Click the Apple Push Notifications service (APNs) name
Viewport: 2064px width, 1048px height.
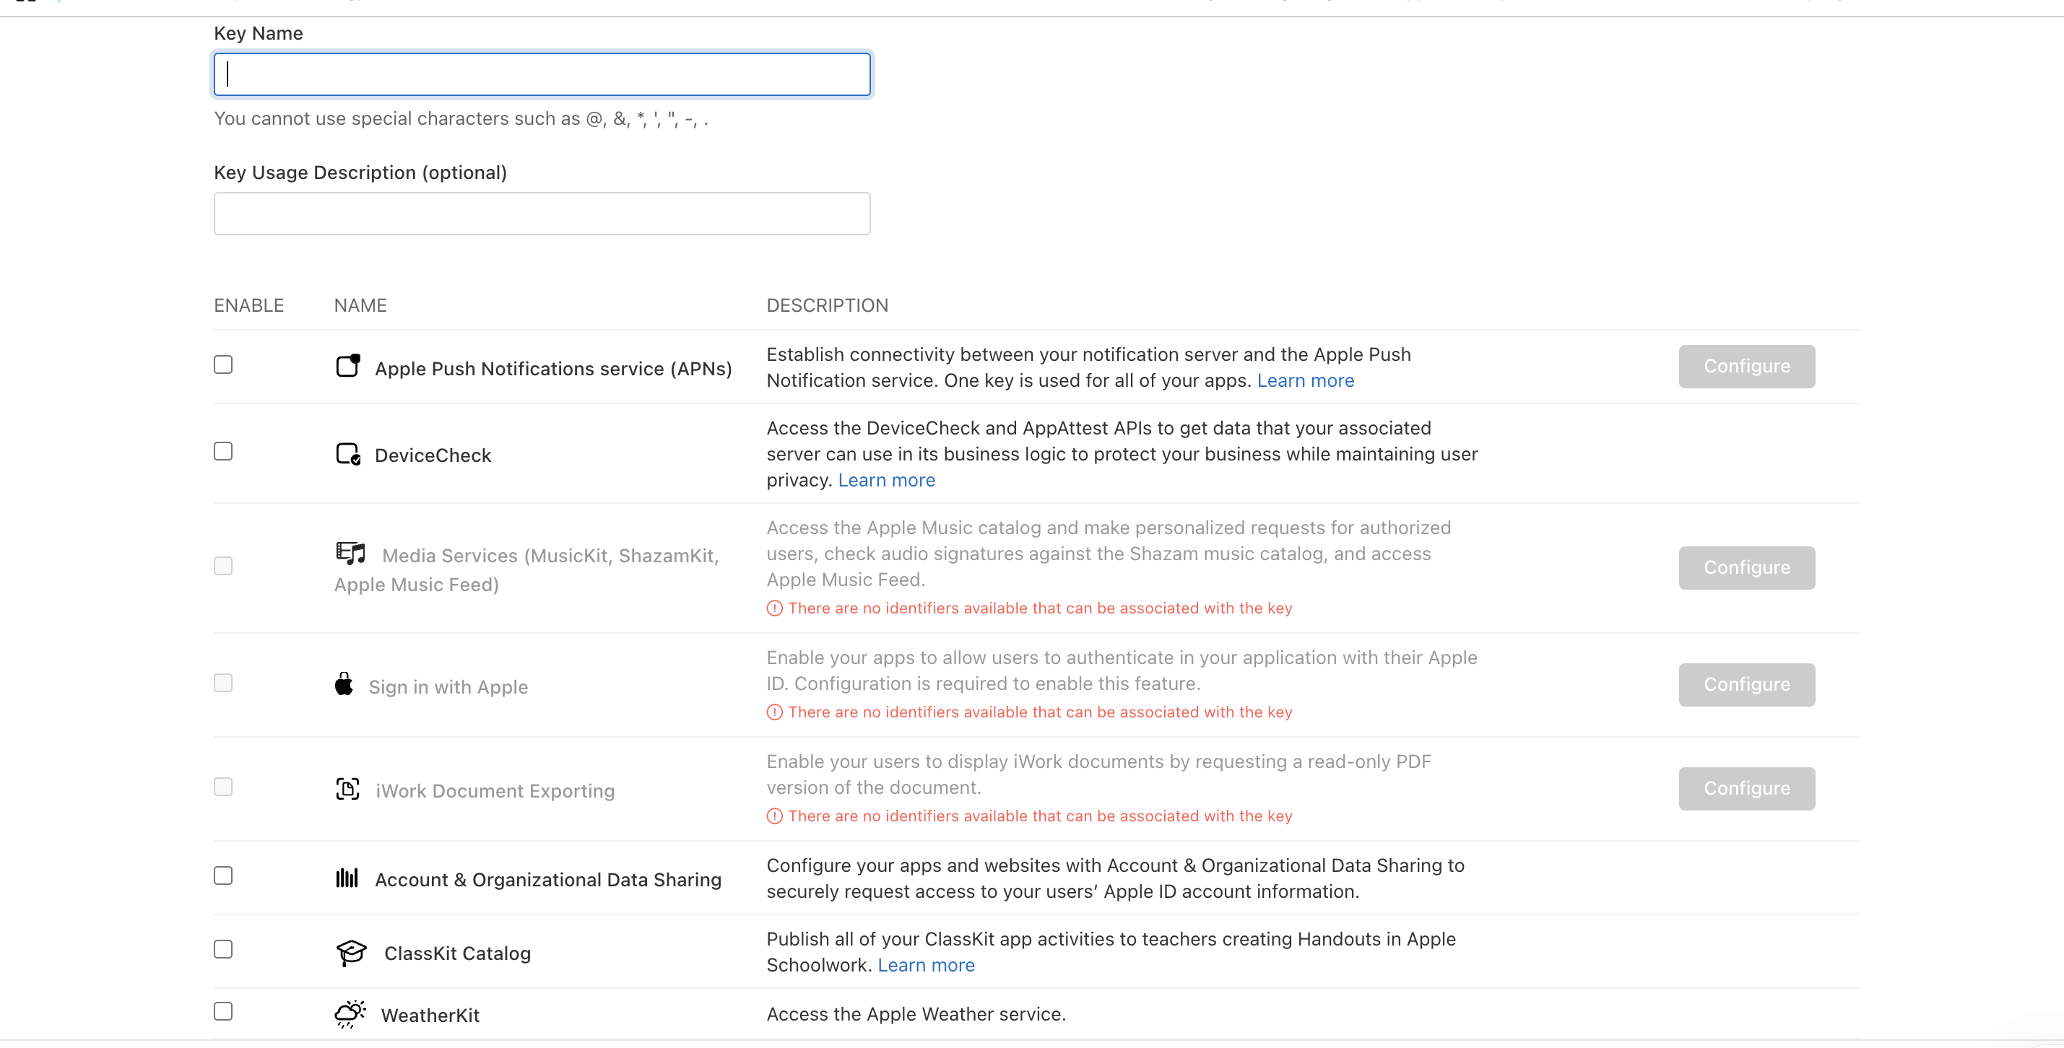click(554, 369)
